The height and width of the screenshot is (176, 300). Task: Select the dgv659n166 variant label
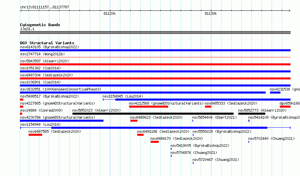(290, 103)
